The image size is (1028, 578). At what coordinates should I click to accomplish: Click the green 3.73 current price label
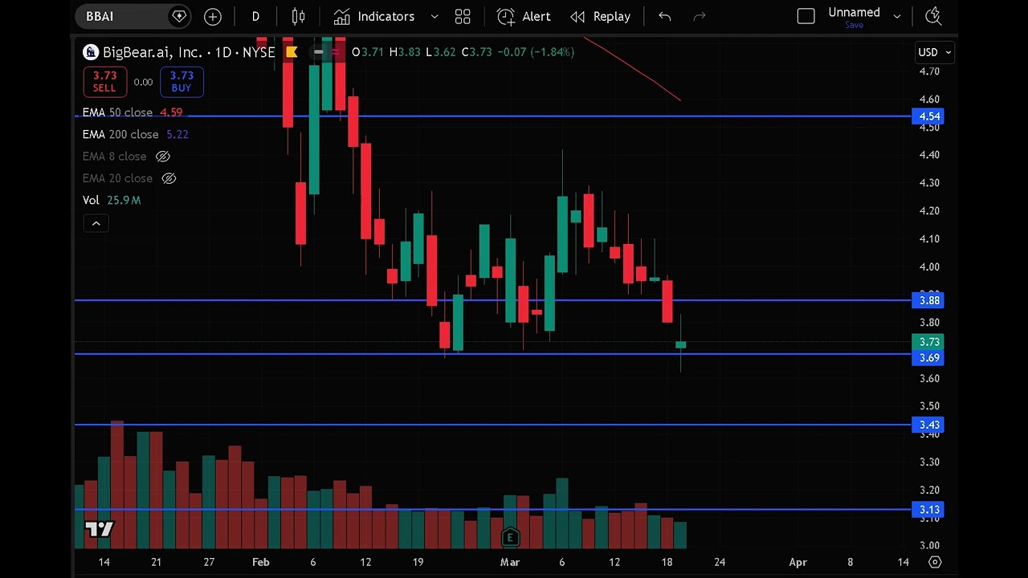click(929, 342)
